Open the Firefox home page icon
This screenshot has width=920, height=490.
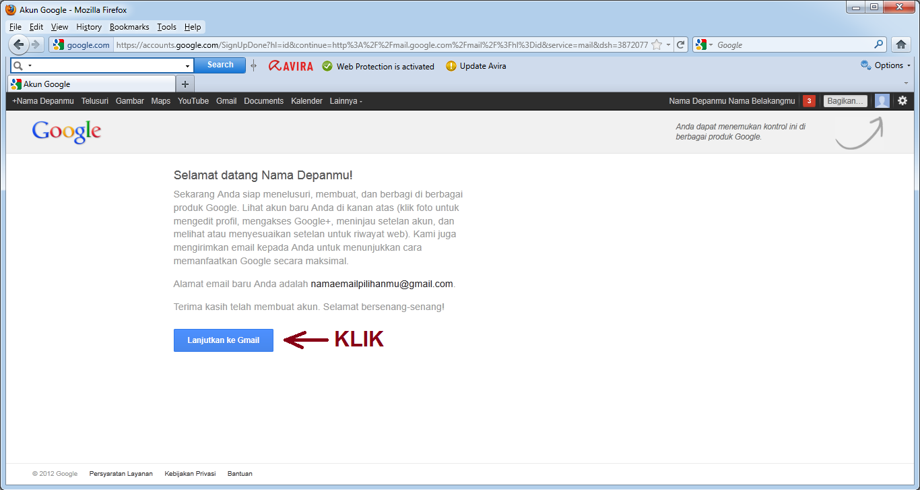click(x=901, y=44)
